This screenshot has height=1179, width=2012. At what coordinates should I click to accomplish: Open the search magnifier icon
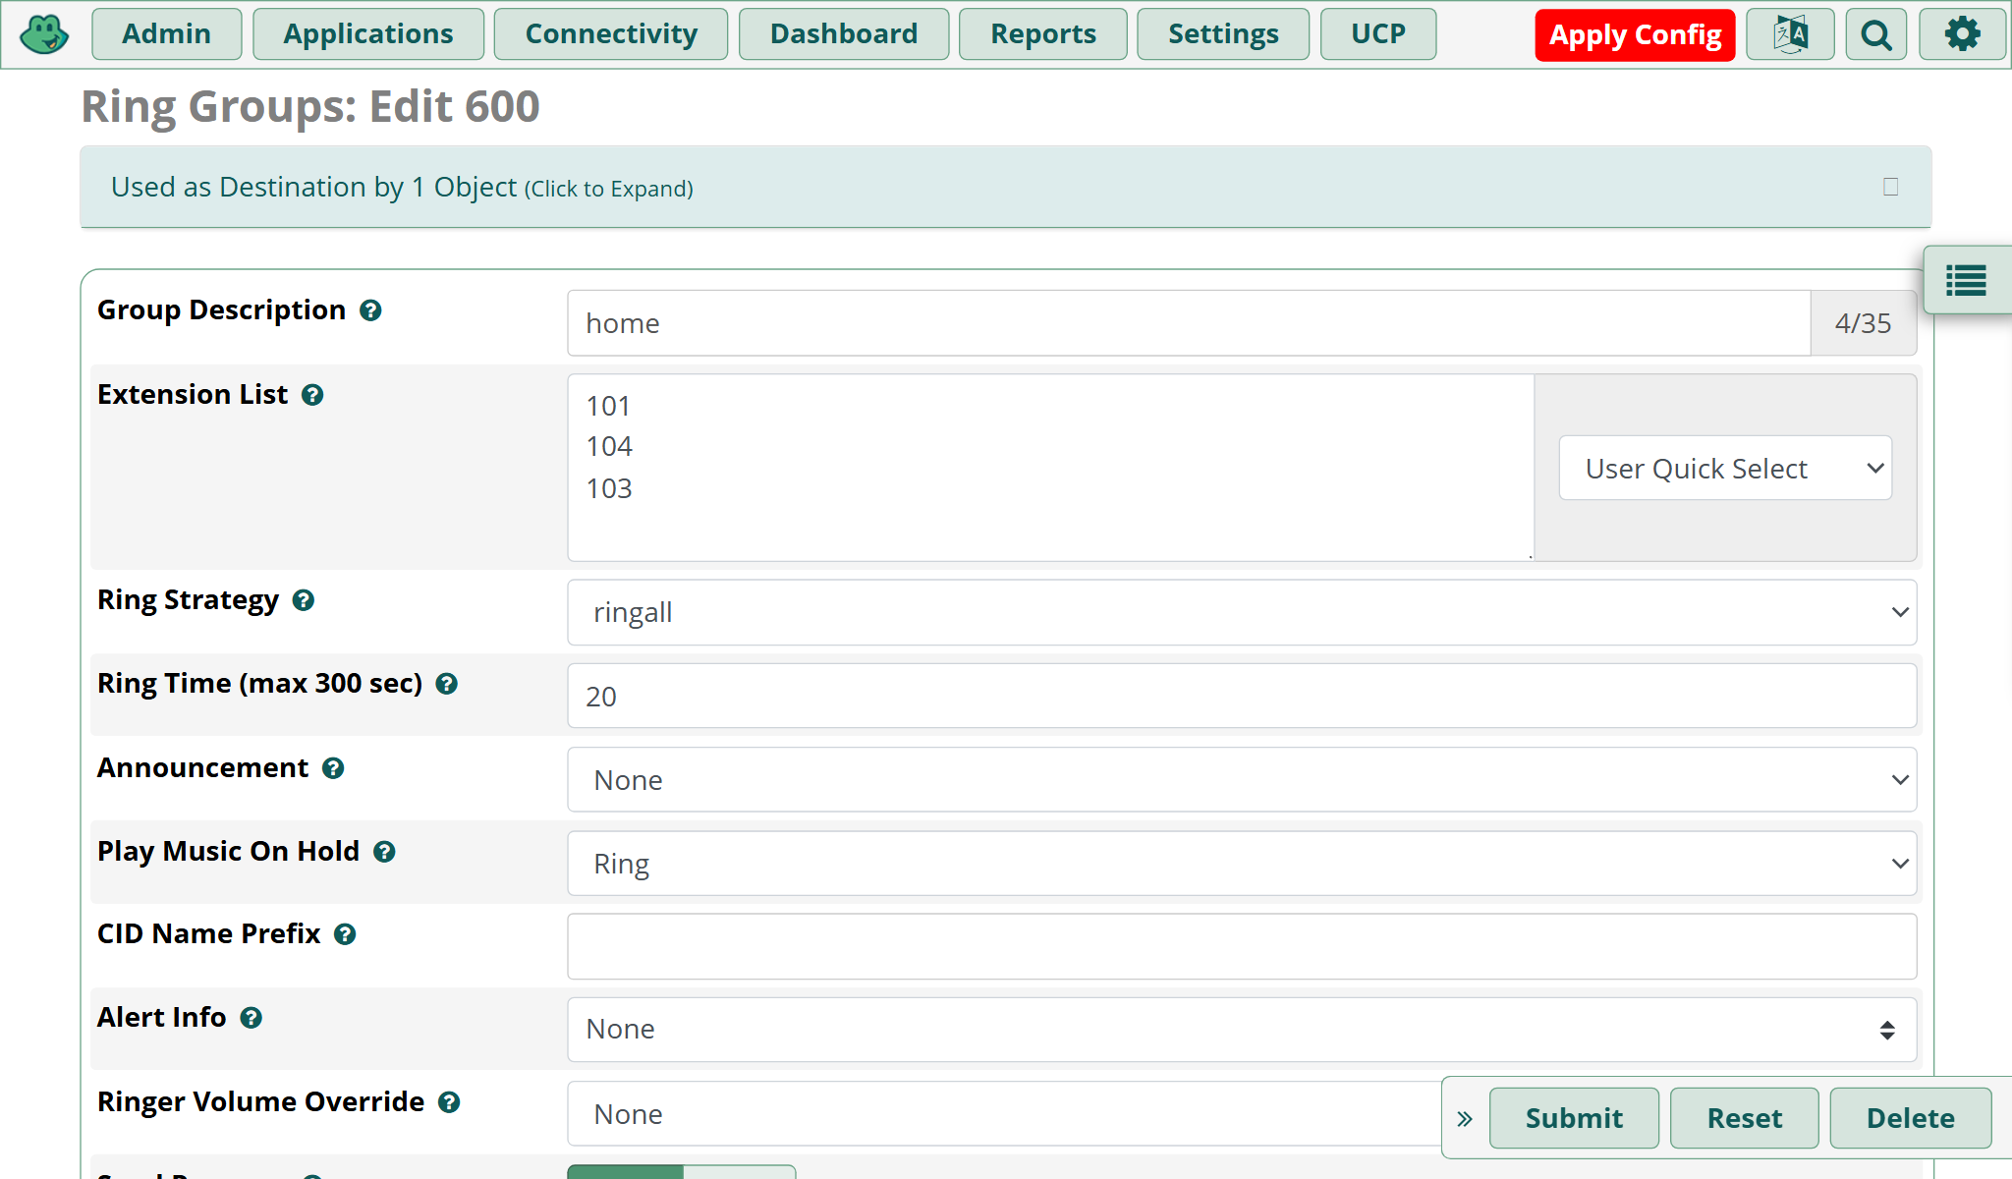click(1876, 34)
